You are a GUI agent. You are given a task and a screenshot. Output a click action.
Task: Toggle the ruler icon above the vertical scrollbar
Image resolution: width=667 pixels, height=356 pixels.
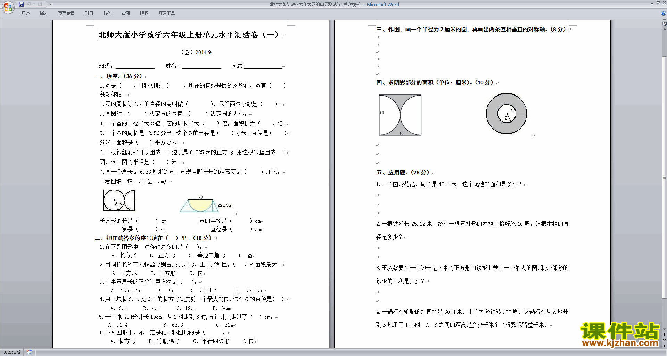coord(664,24)
